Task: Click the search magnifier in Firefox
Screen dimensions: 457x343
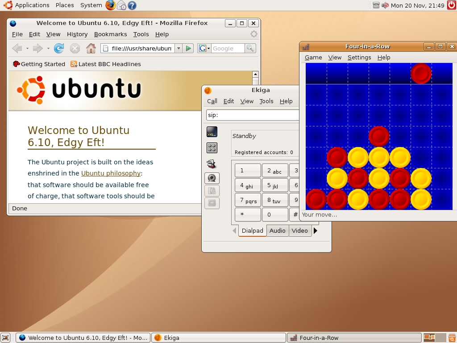Action: click(250, 48)
